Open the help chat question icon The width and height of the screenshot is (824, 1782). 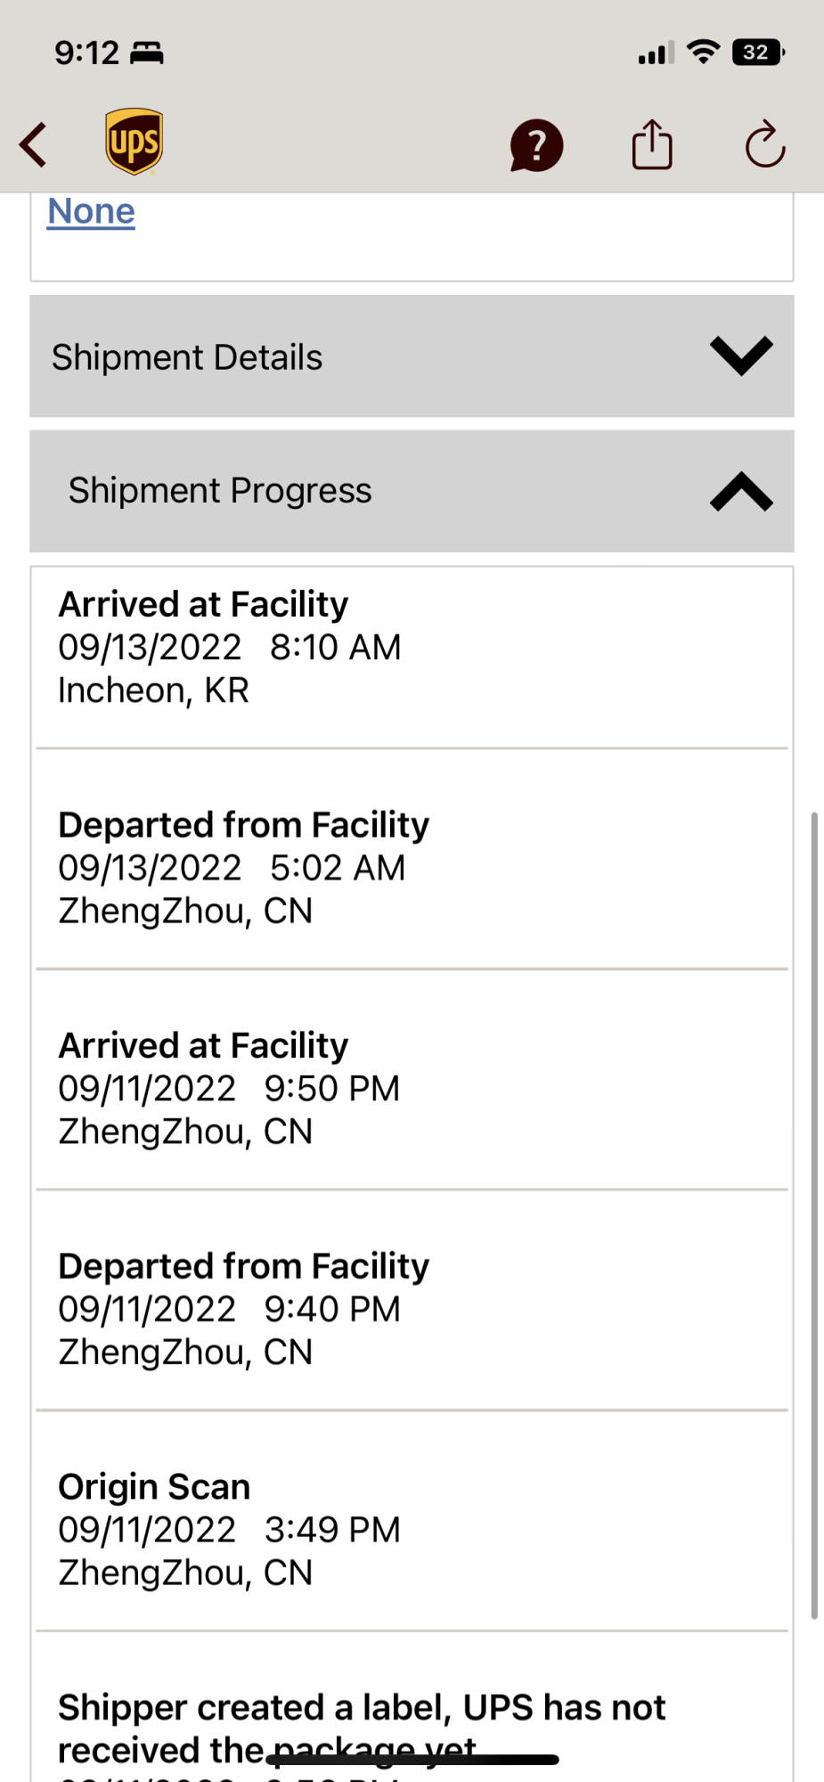click(x=536, y=144)
